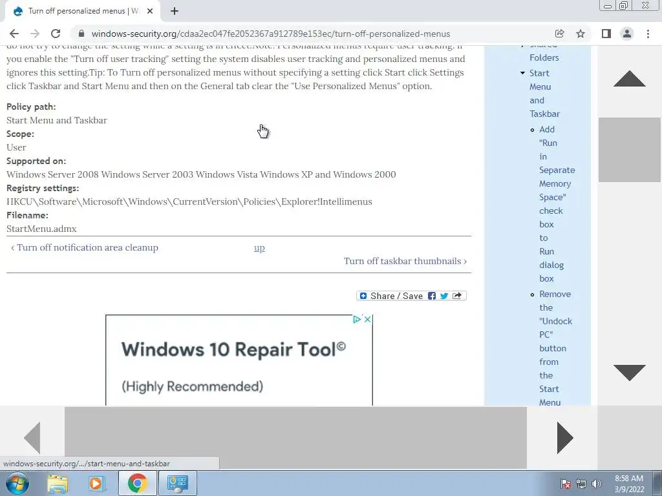This screenshot has width=662, height=496.
Task: Click the browser forward arrow
Action: pyautogui.click(x=35, y=34)
